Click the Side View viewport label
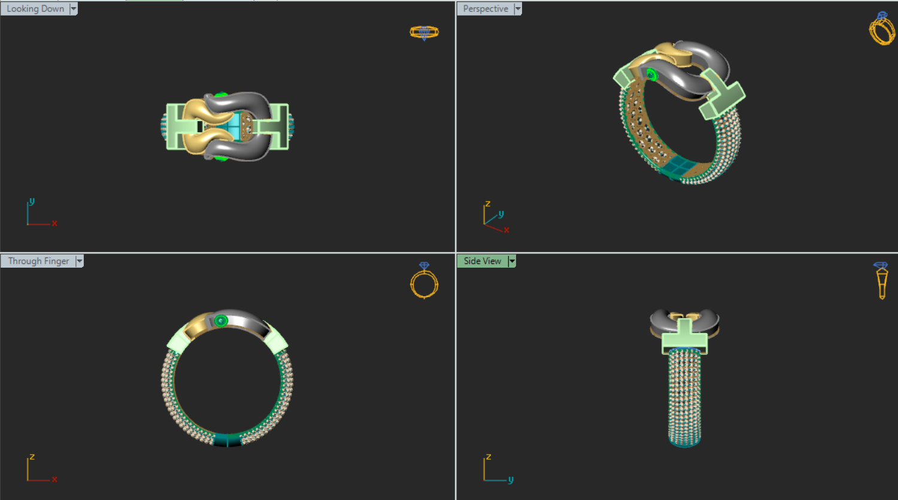 click(482, 261)
